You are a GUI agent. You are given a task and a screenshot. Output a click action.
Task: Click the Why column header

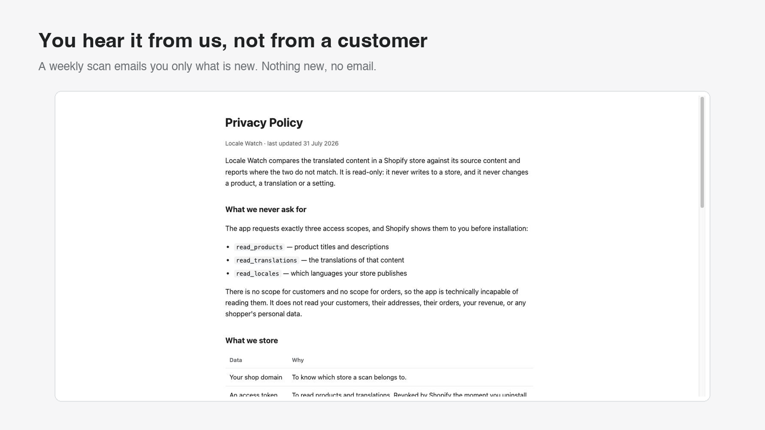tap(298, 360)
